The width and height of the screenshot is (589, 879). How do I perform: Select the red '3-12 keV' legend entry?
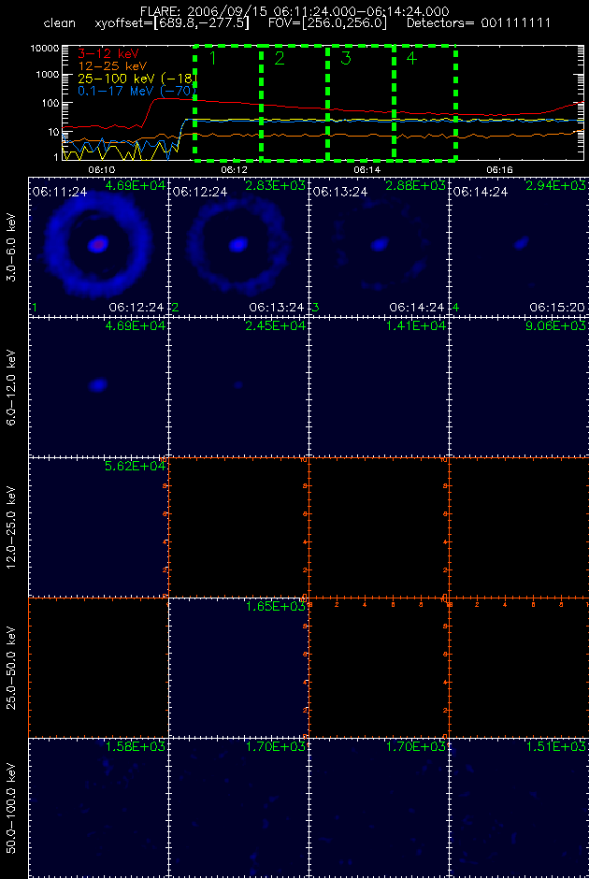[108, 53]
